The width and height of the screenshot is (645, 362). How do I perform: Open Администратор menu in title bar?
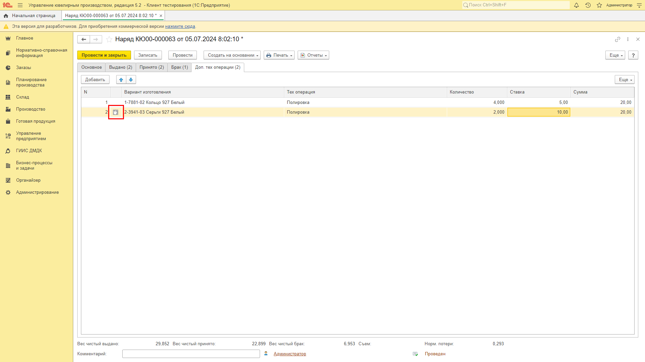pos(619,5)
